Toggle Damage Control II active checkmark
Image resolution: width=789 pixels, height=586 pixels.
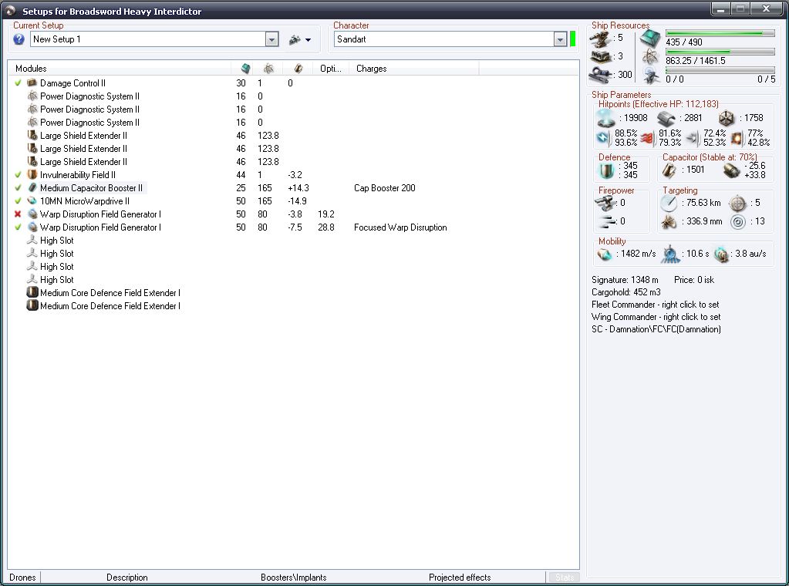click(18, 83)
